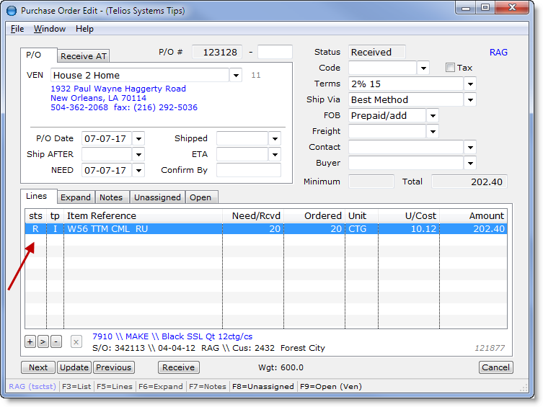Click the Update button
Image resolution: width=543 pixels, height=407 pixels.
(74, 367)
